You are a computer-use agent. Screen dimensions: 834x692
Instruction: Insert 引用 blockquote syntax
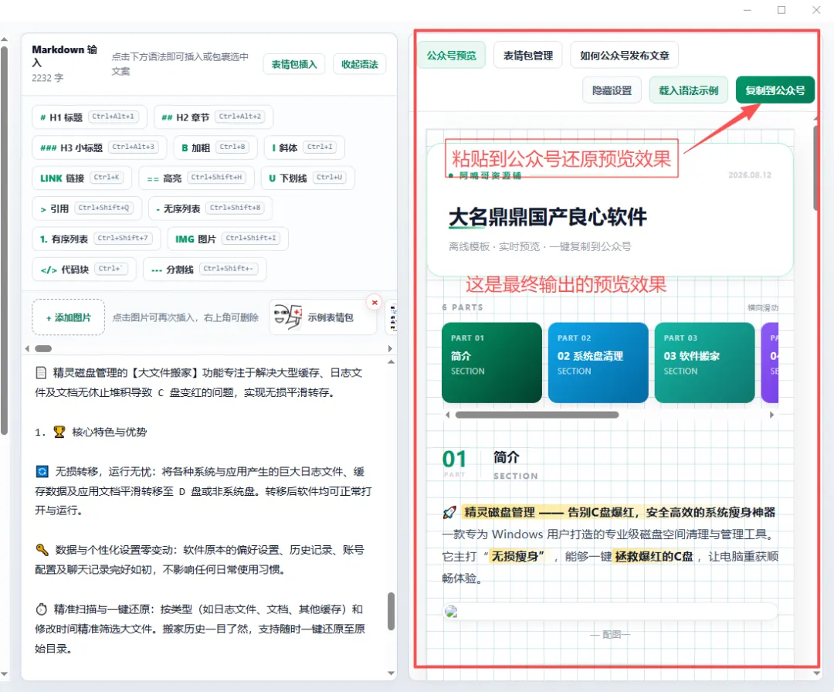tap(86, 209)
